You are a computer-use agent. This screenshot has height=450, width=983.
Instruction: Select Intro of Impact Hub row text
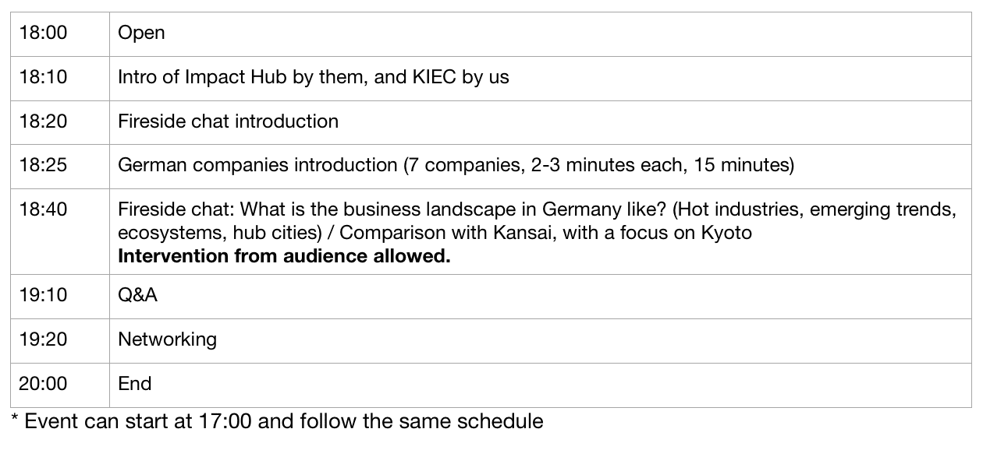click(x=313, y=77)
